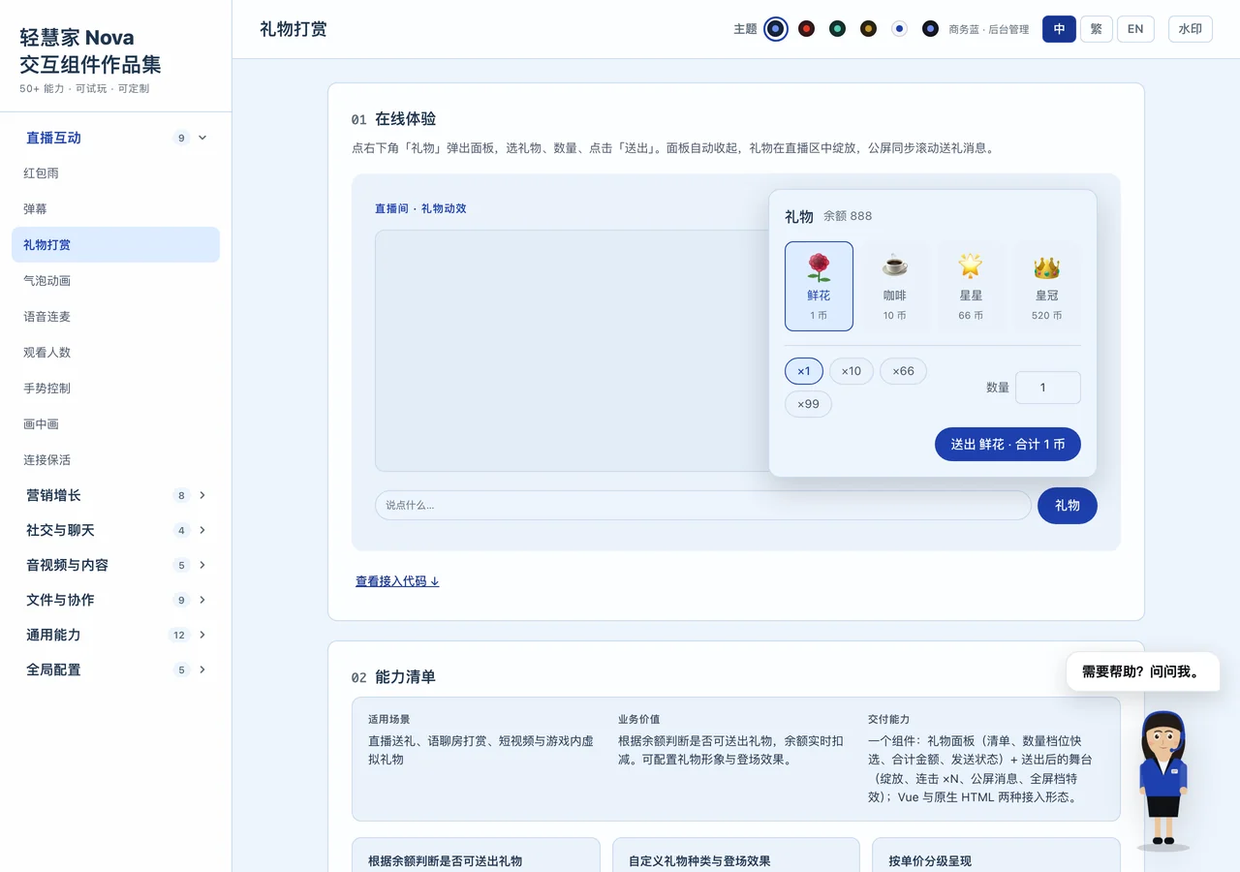The image size is (1240, 872).
Task: Focus the 数量 quantity input field
Action: pos(1048,388)
